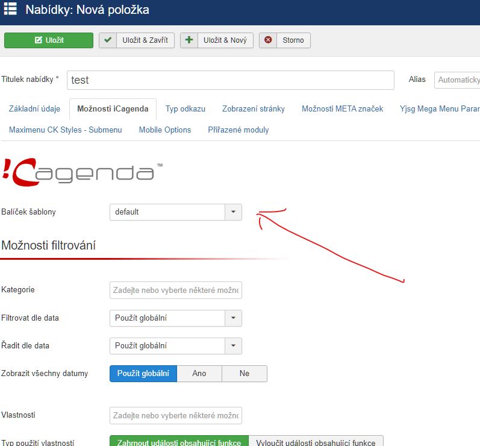The width and height of the screenshot is (480, 446).
Task: Open the Přiřazené moduly tab
Action: click(x=238, y=130)
